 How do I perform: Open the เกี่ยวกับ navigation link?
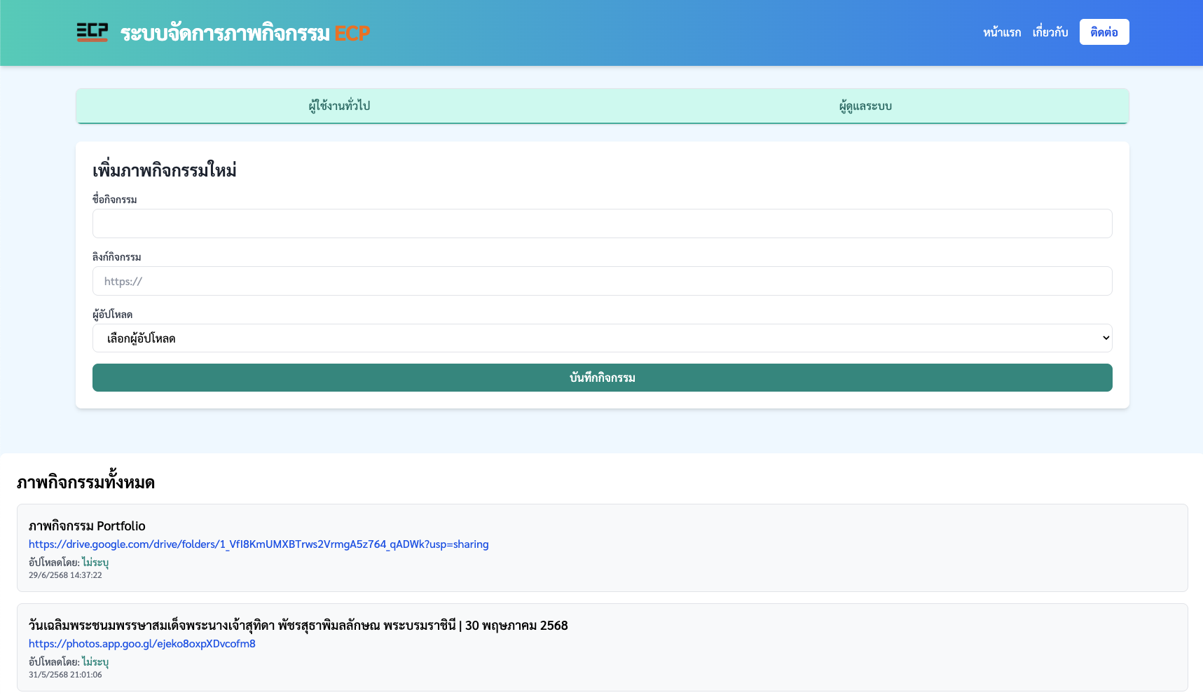coord(1050,32)
